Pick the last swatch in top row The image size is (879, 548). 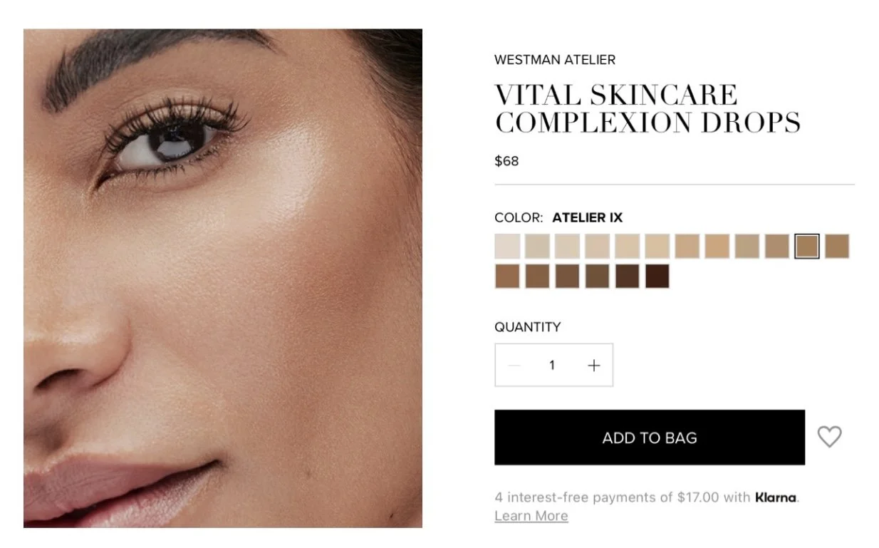click(x=837, y=247)
